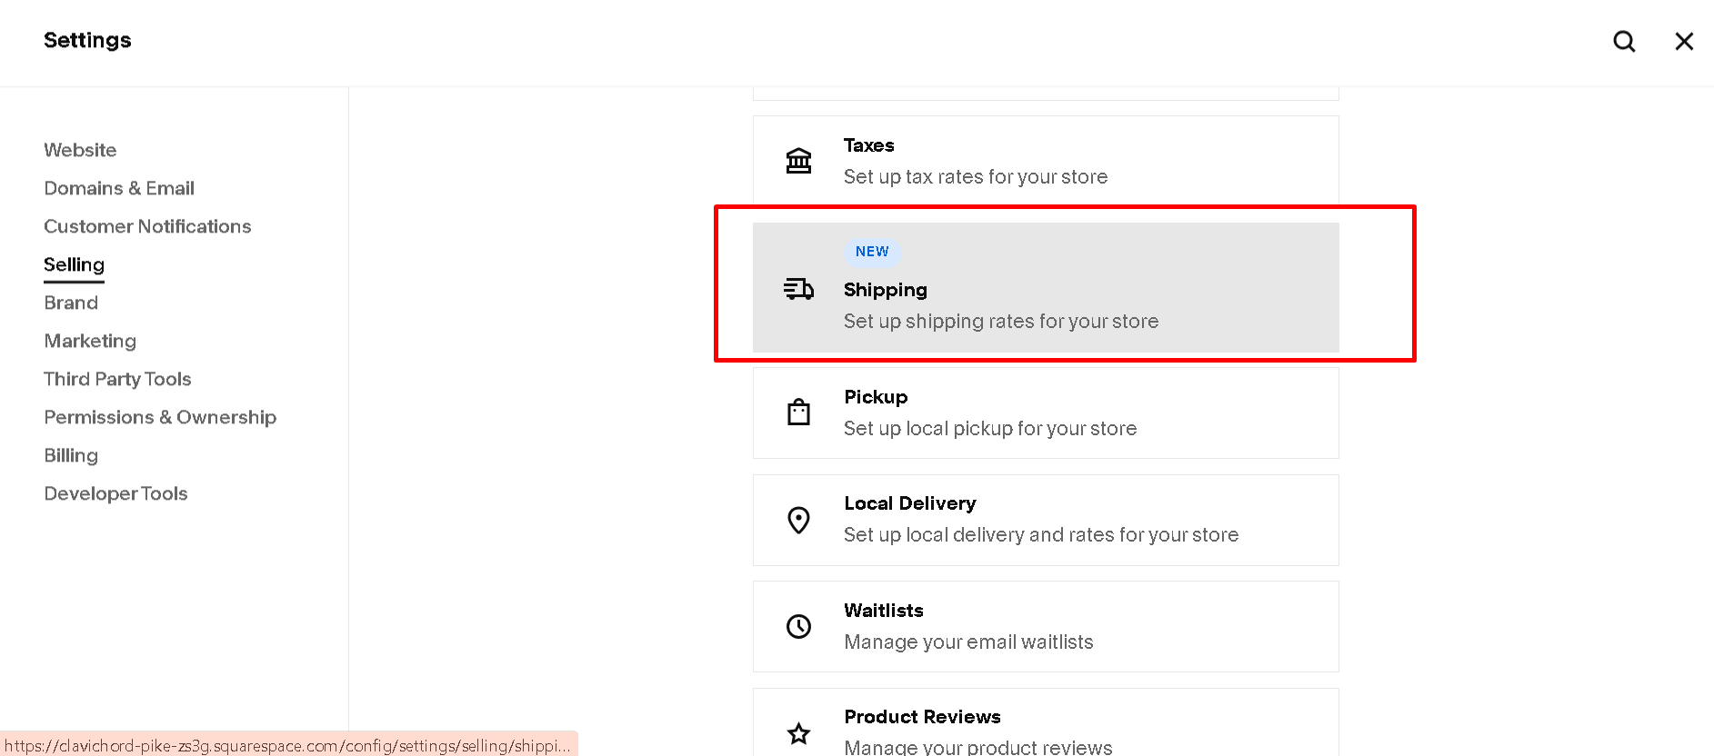Click the Waitlists clock icon
Screen dimensions: 1714x756
[798, 626]
